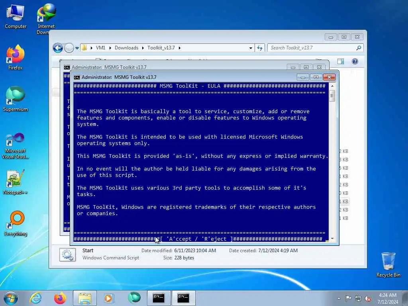Expand the arrow after Toolkit_v13.7 breadcrumb
This screenshot has width=408, height=306.
tap(180, 48)
